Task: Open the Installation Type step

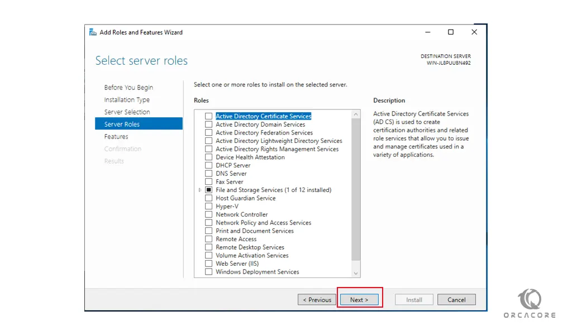Action: [127, 99]
